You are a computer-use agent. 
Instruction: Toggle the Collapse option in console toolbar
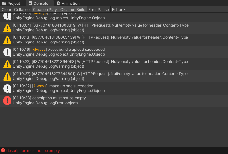[x=22, y=10]
